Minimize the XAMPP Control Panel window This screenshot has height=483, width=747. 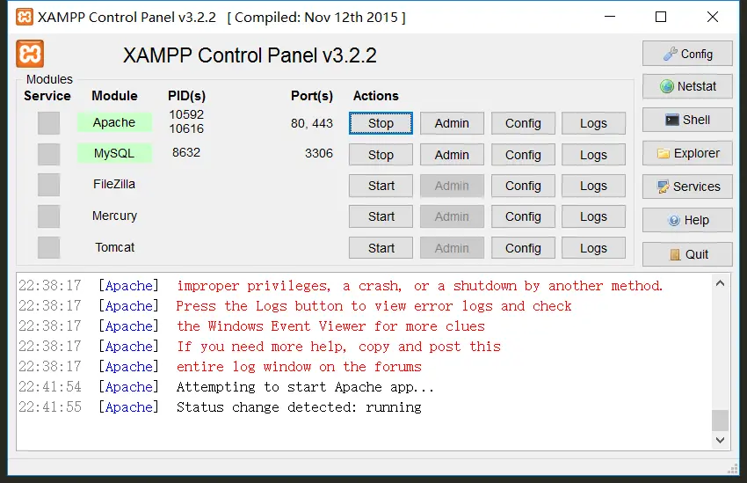pos(610,17)
